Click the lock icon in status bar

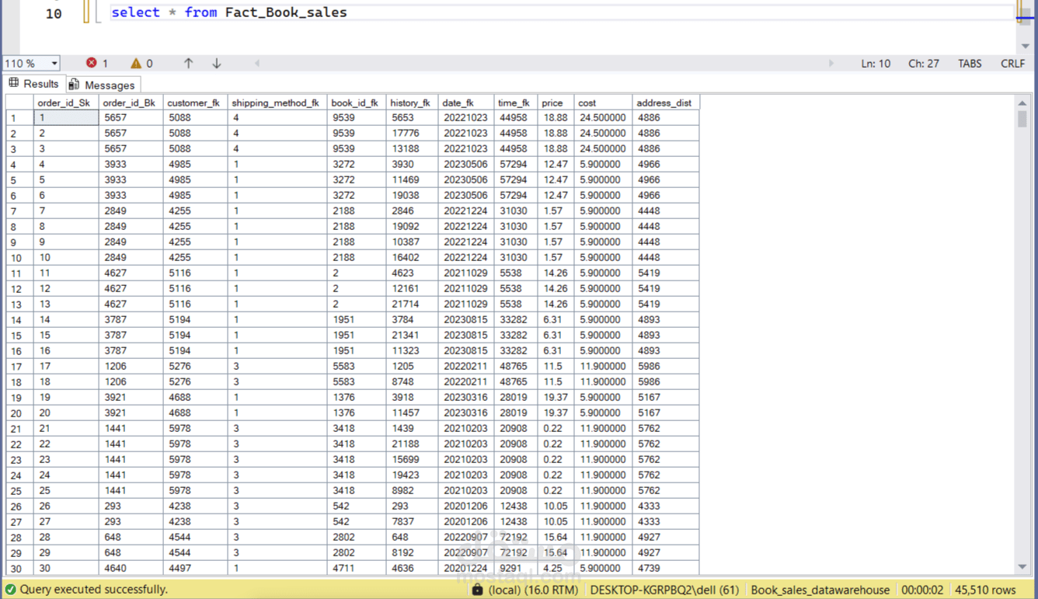(x=477, y=590)
